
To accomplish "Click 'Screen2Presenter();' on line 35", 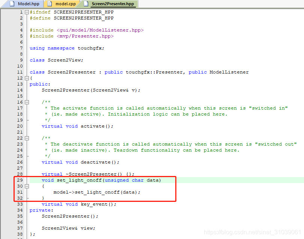I will coord(70,216).
